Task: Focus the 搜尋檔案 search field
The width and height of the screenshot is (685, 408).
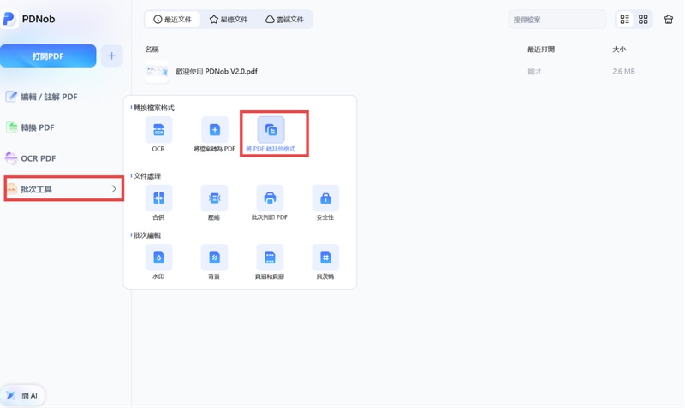Action: 557,20
